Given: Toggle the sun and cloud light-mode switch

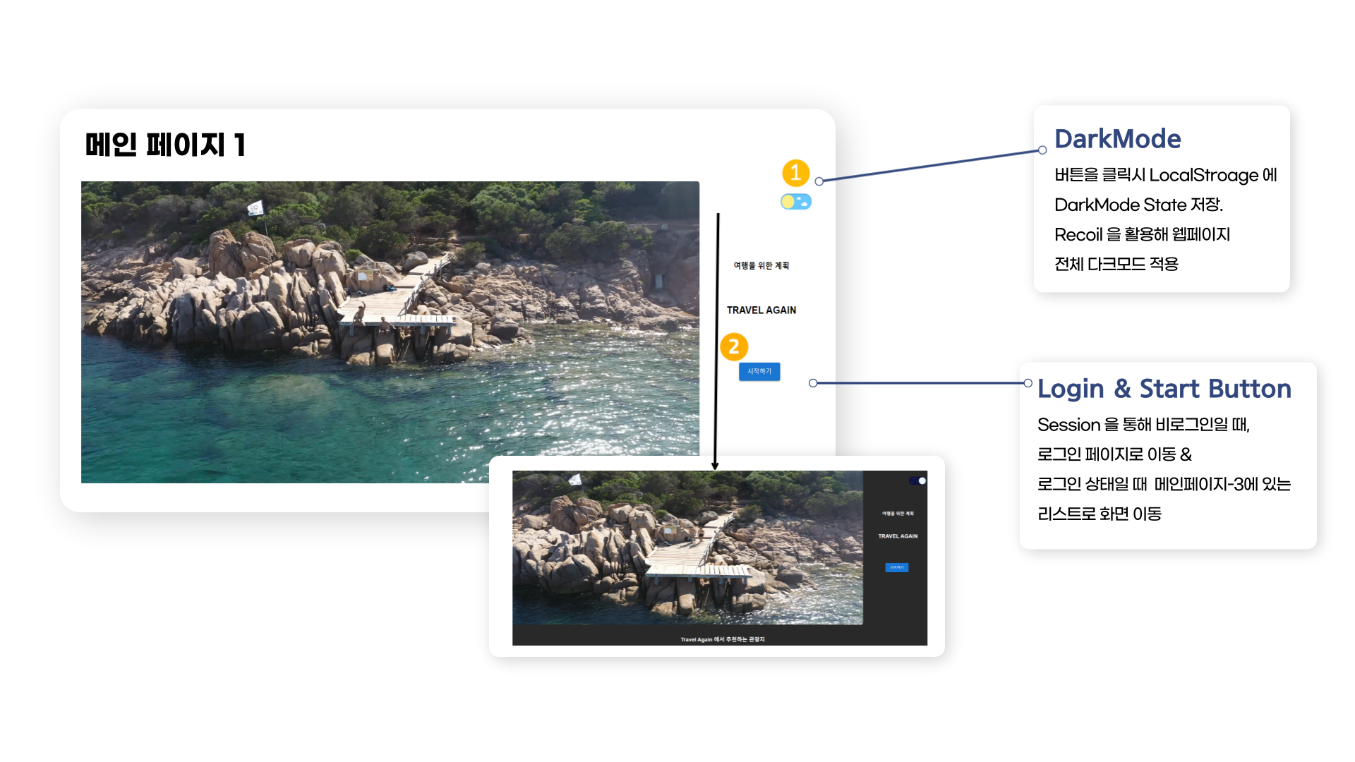Looking at the screenshot, I should pyautogui.click(x=795, y=202).
